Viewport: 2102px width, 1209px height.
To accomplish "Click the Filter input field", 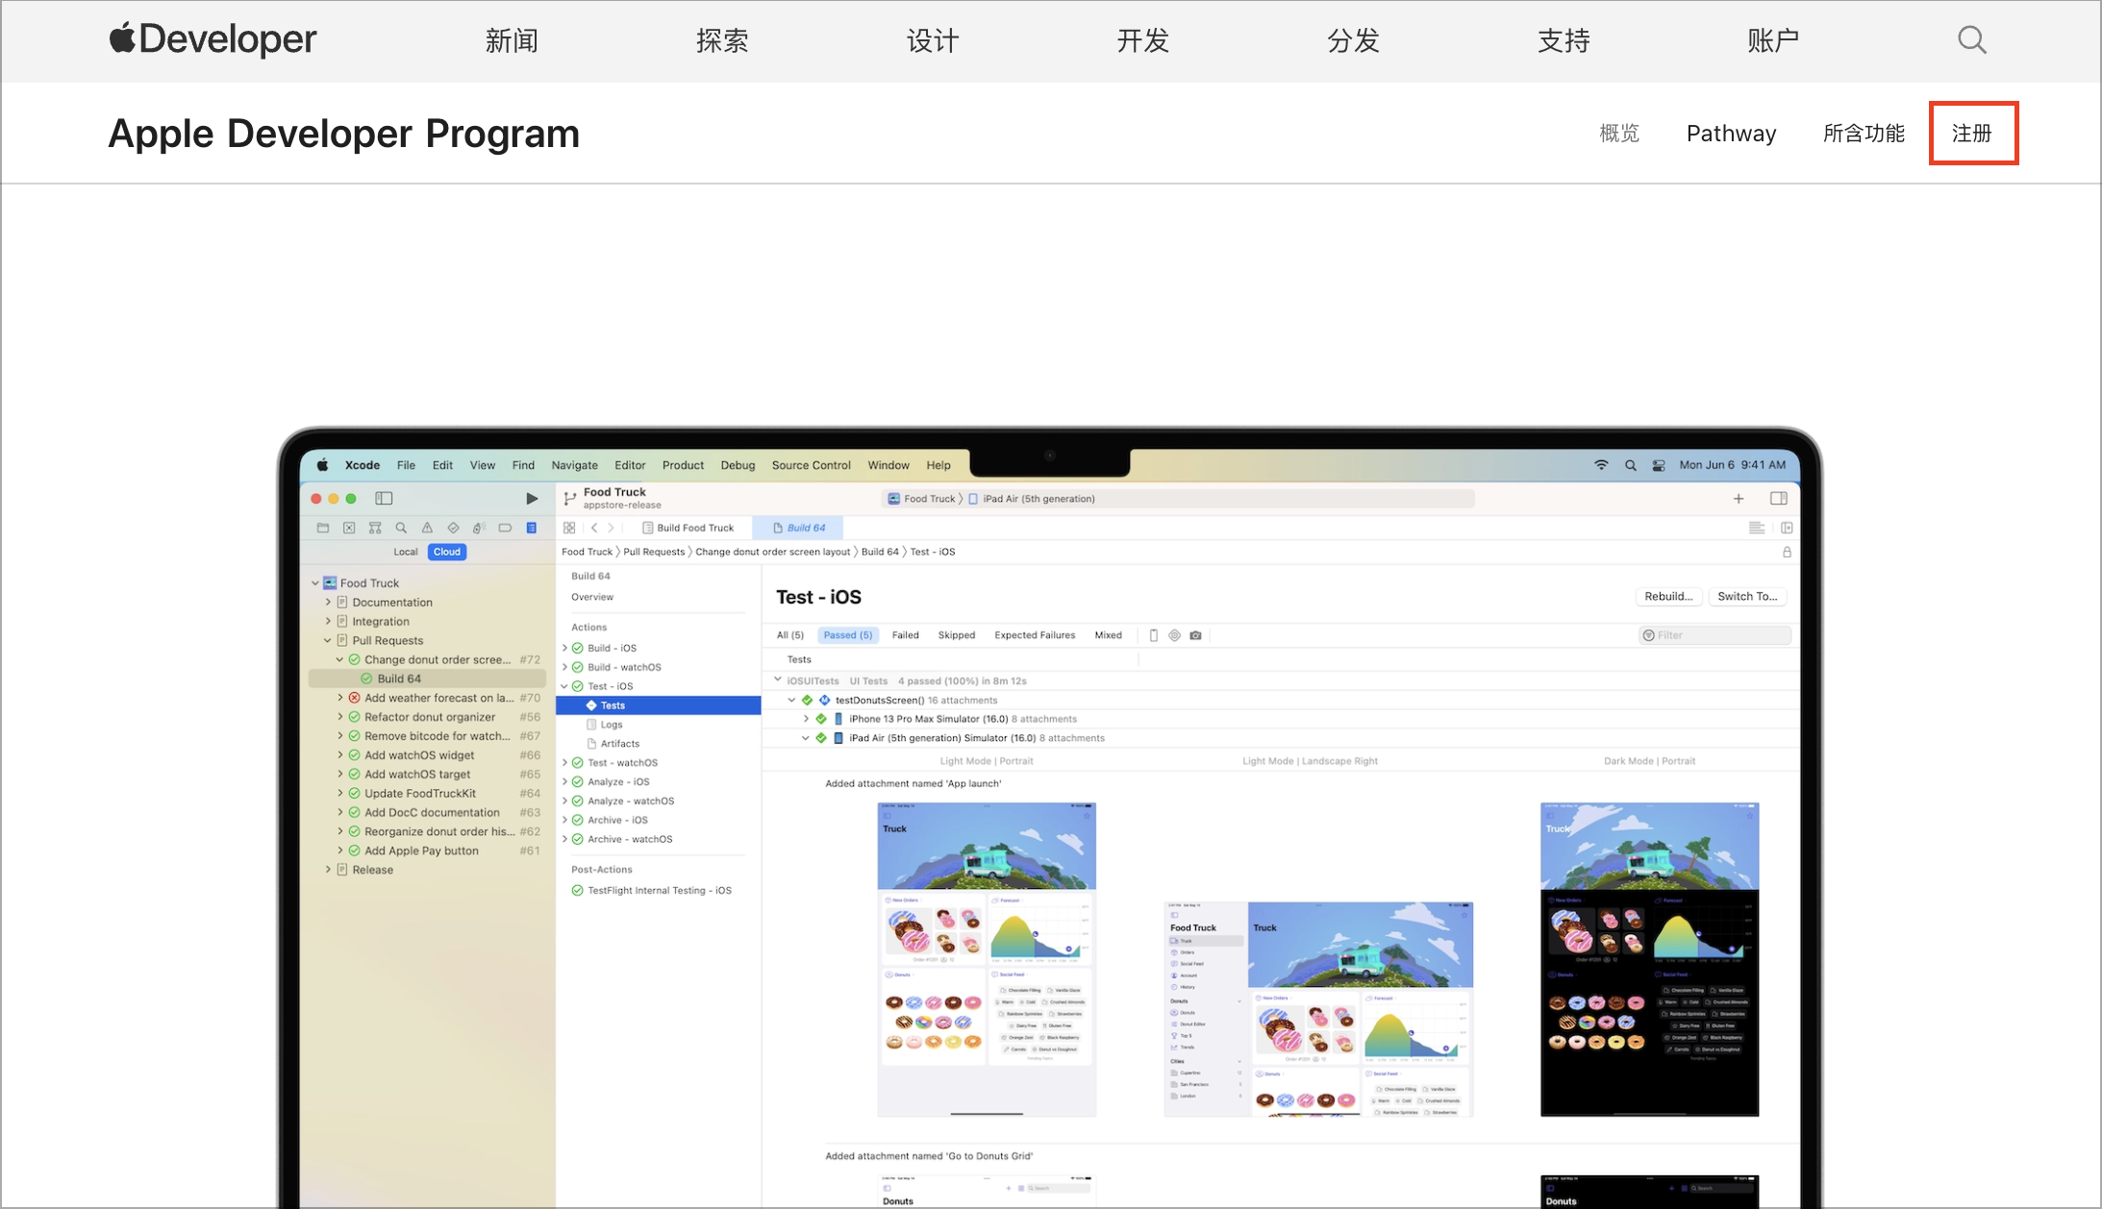I will point(1715,635).
